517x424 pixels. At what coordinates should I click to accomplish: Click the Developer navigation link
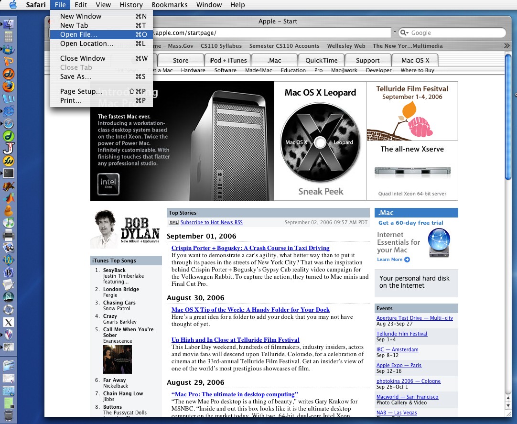pos(378,70)
